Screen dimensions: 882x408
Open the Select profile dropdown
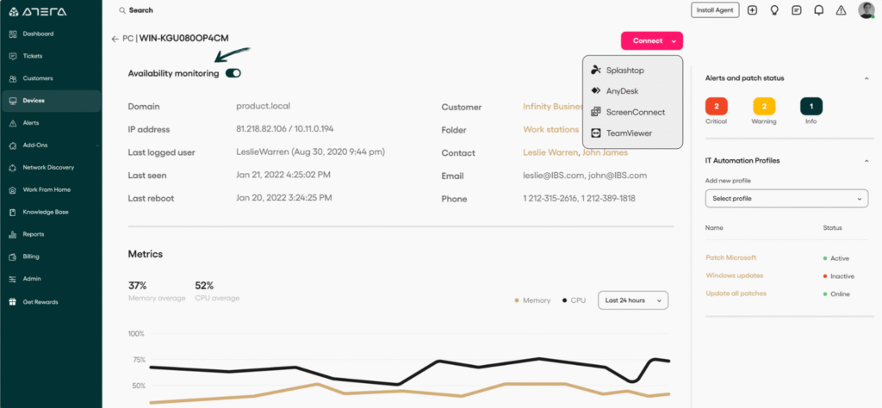pyautogui.click(x=786, y=199)
